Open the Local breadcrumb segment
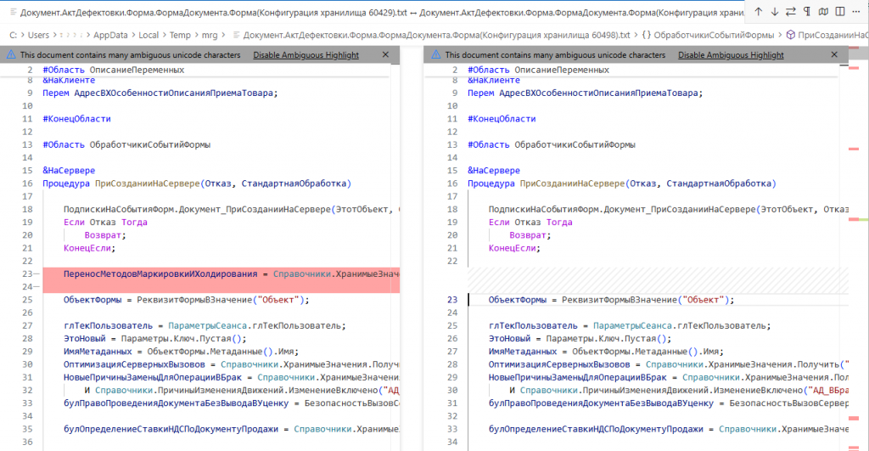This screenshot has width=869, height=451. pos(149,35)
